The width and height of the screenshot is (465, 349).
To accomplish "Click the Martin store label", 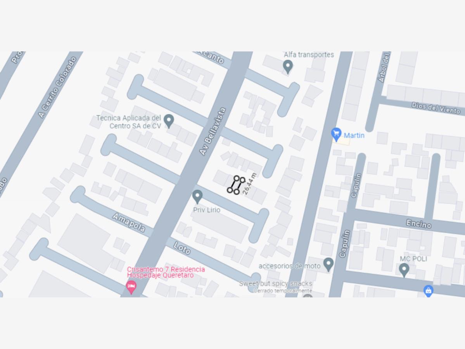I will pyautogui.click(x=354, y=135).
